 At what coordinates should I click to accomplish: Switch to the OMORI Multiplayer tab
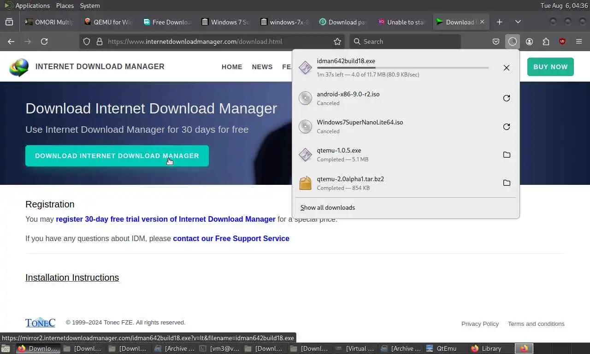pos(49,22)
